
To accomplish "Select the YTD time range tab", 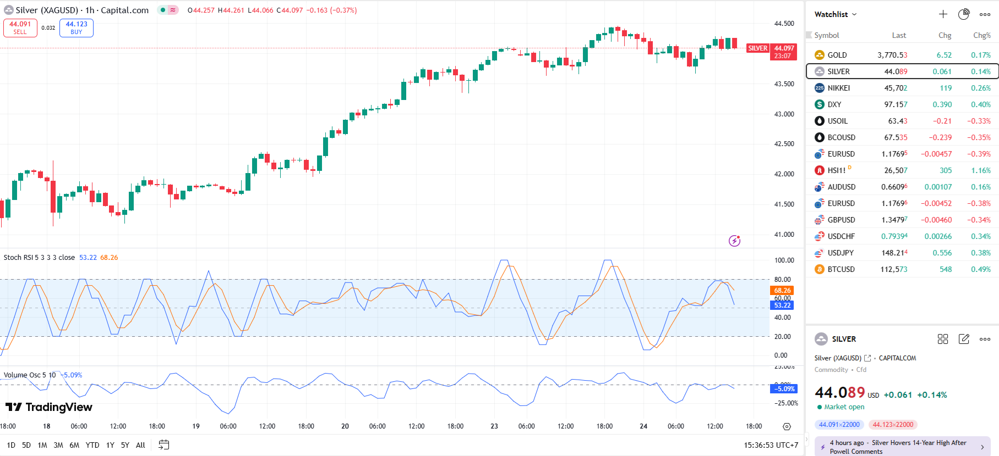I will [x=92, y=445].
